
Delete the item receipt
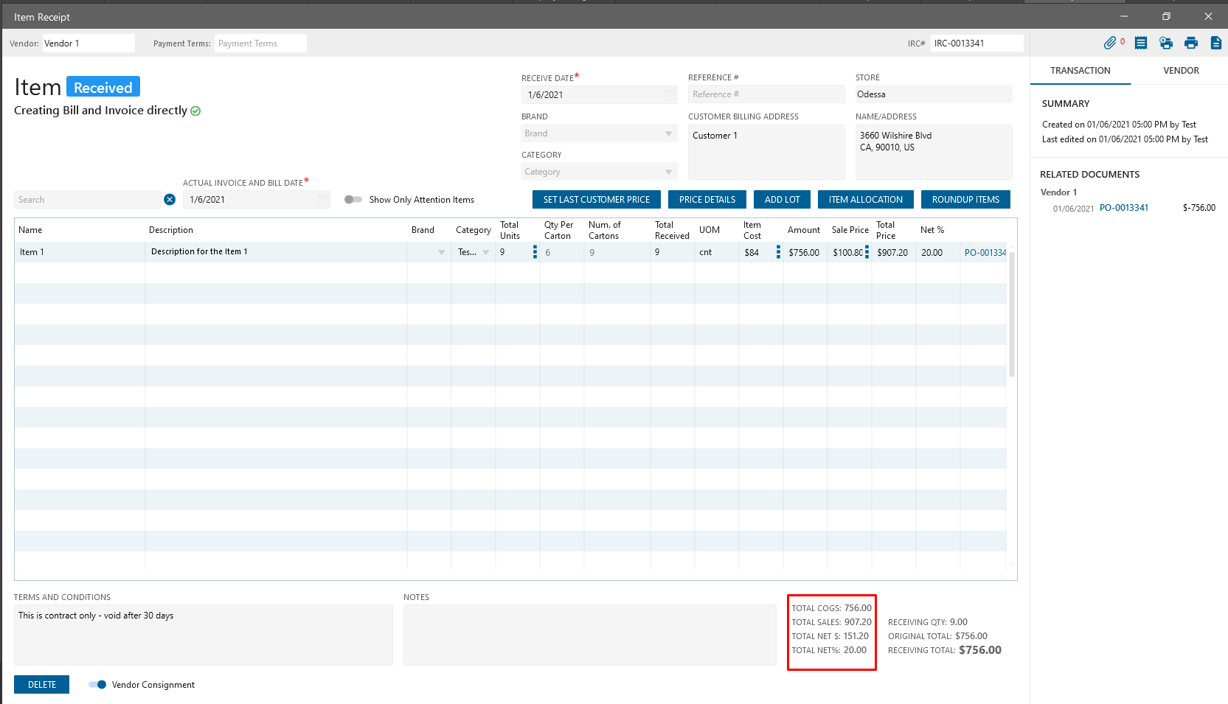pos(41,685)
